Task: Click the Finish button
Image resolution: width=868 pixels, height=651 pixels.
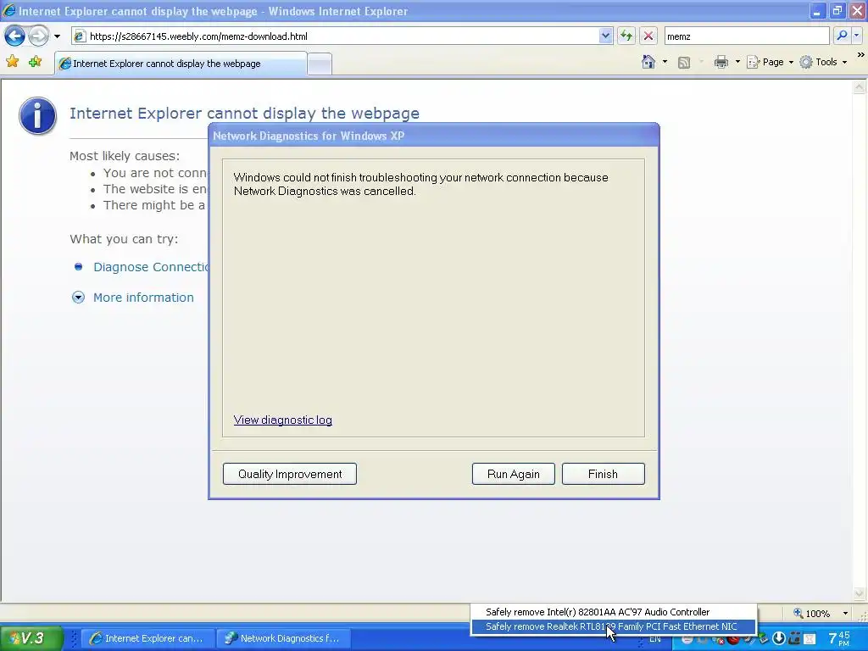Action: tap(603, 474)
